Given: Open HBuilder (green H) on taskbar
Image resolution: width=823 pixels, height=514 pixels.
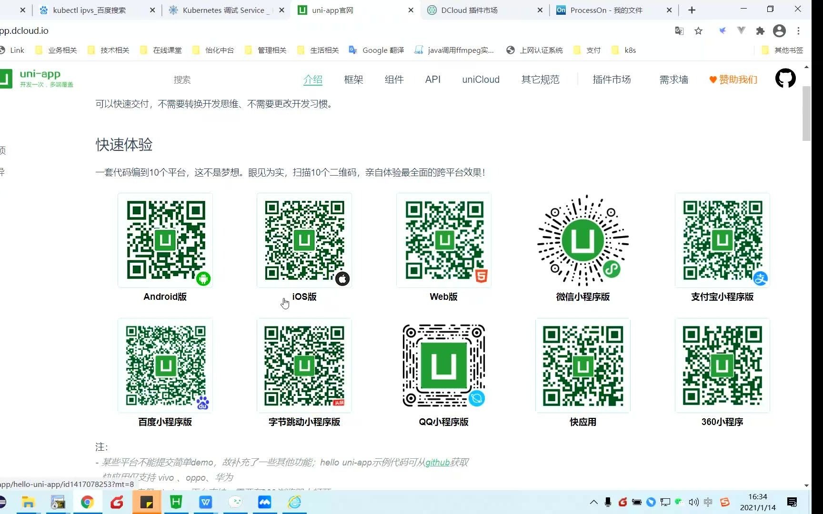Looking at the screenshot, I should tap(176, 502).
